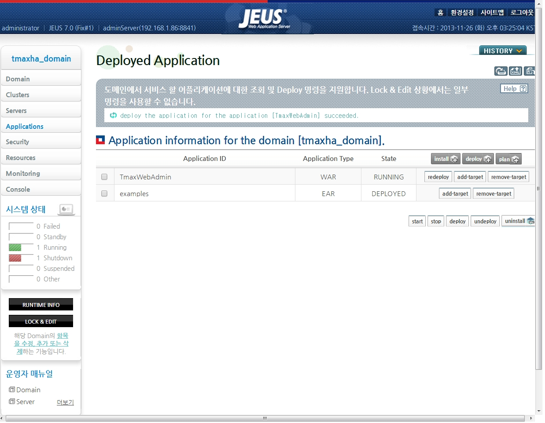Click redeploy for TmaxWebAdmin
This screenshot has height=423, width=545.
point(438,177)
